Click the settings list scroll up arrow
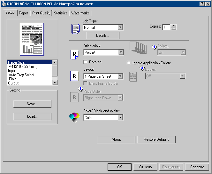This screenshot has width=212, height=174. [x=55, y=63]
